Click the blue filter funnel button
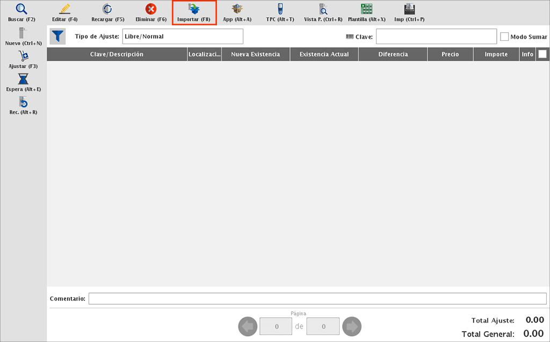The height and width of the screenshot is (342, 550). 57,37
